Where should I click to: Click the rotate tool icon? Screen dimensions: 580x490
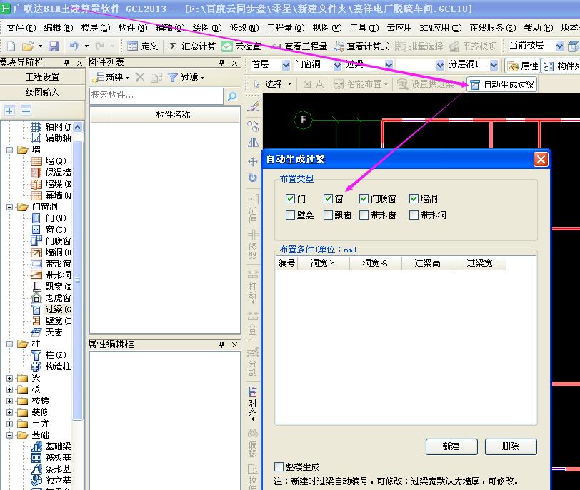point(253,178)
